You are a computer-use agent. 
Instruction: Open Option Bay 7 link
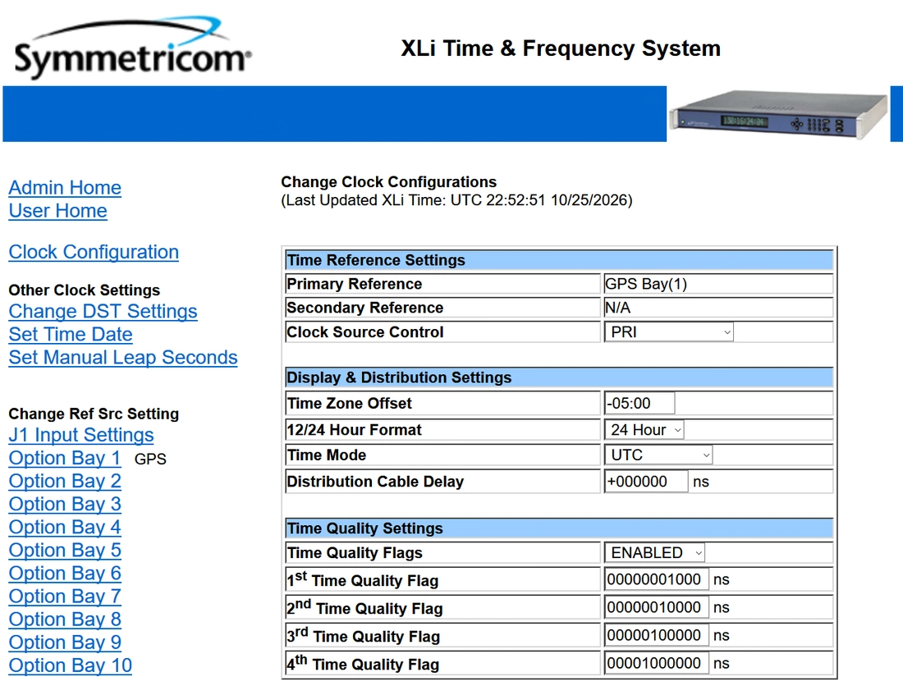[65, 597]
